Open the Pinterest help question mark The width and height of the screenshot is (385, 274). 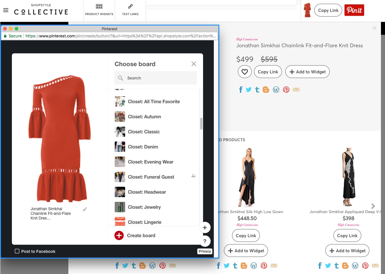(x=205, y=241)
